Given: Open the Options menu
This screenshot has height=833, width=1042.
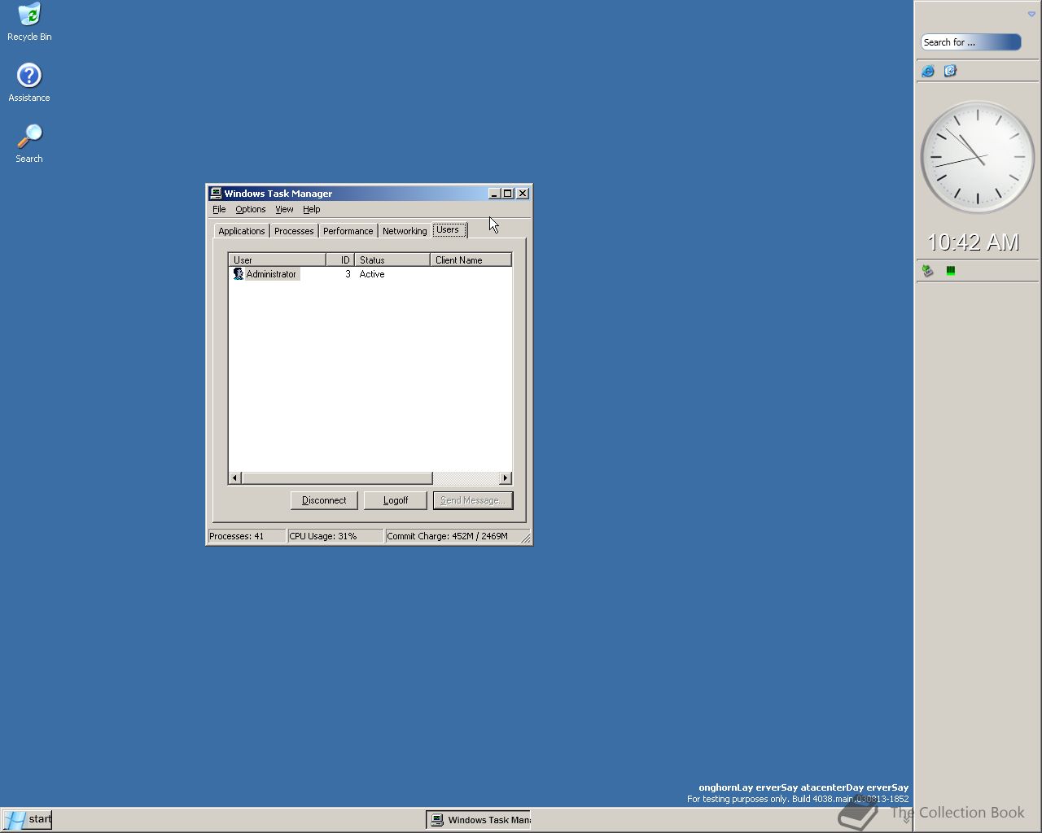Looking at the screenshot, I should point(251,209).
